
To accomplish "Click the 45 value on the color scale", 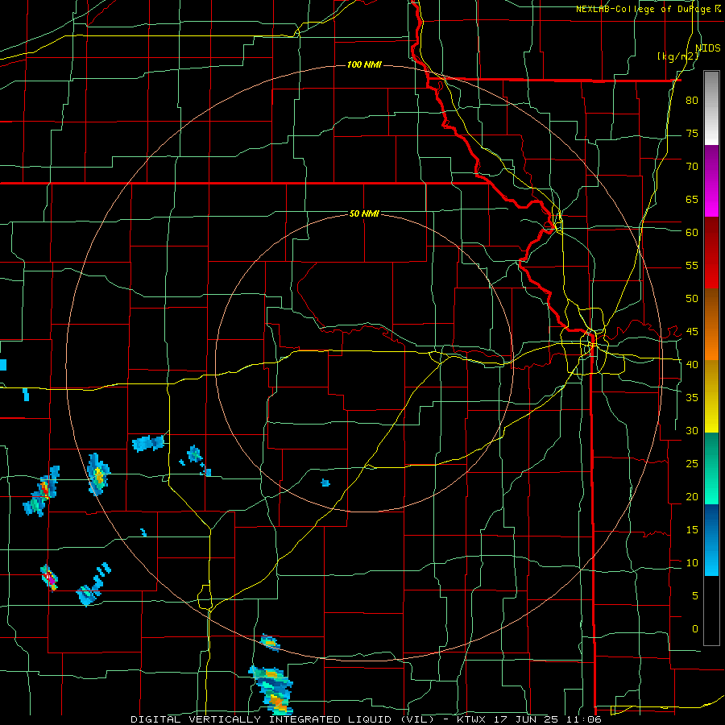I will pyautogui.click(x=692, y=332).
